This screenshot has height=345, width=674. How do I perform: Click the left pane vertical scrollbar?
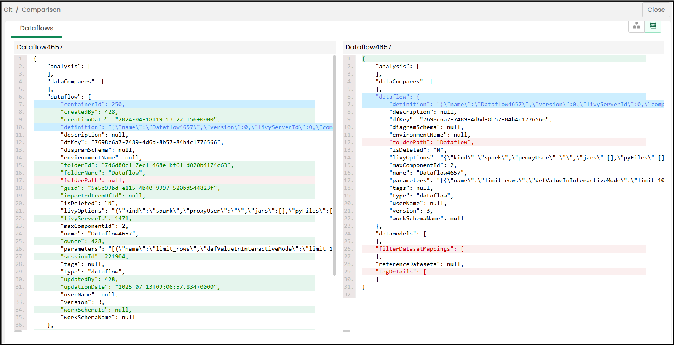[334, 164]
